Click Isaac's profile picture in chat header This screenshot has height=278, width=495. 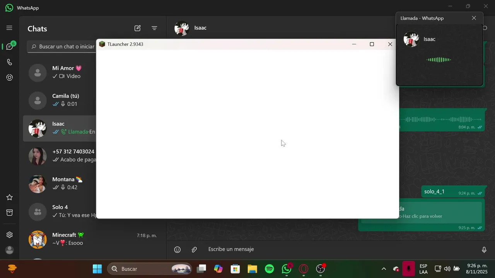click(x=182, y=28)
